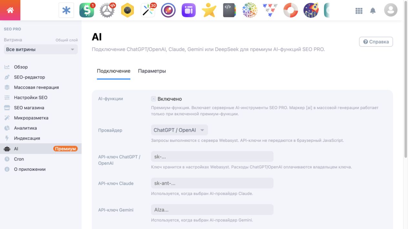Open the rocket chart app
408x229 pixels.
(x=311, y=10)
